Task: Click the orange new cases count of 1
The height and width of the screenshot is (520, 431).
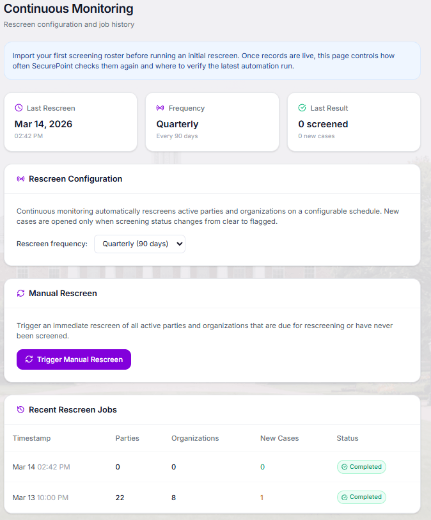Action: (262, 498)
